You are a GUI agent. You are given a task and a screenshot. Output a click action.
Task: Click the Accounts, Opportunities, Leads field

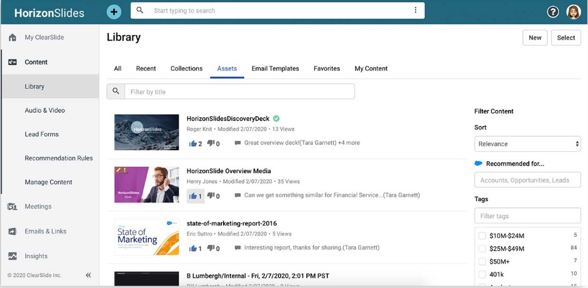(x=527, y=180)
